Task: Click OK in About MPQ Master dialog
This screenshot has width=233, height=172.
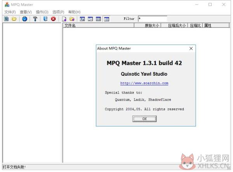Action: (x=144, y=119)
